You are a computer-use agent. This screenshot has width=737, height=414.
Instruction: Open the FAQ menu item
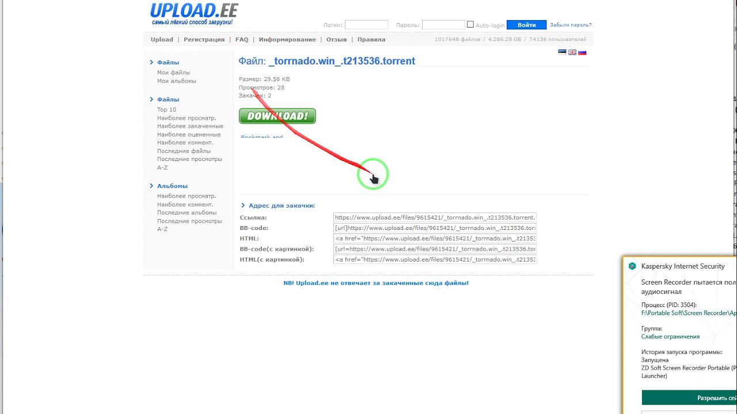coord(242,40)
